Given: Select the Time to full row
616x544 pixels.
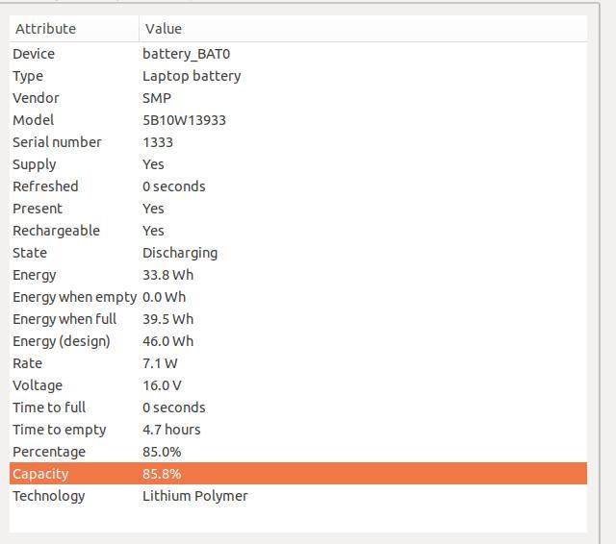Looking at the screenshot, I should 298,408.
